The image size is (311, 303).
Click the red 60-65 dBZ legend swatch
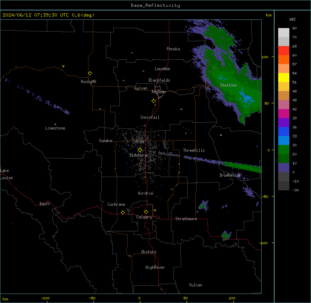(x=284, y=51)
